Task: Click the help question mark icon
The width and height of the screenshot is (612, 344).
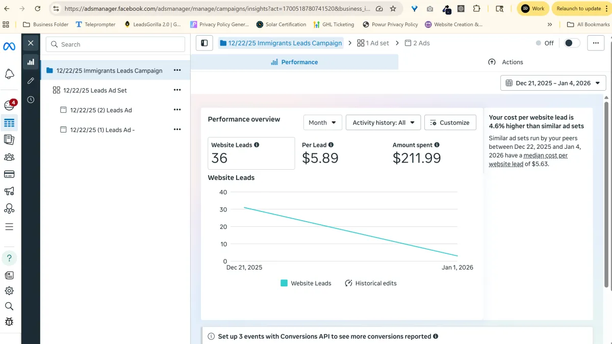Action: coord(9,258)
